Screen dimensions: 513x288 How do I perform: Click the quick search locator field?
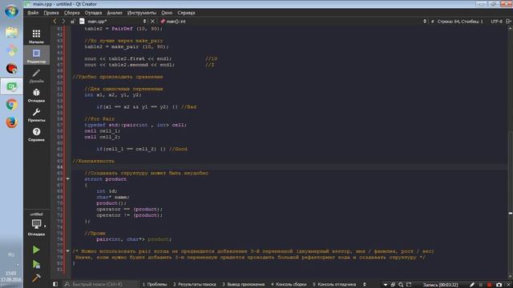pyautogui.click(x=101, y=285)
